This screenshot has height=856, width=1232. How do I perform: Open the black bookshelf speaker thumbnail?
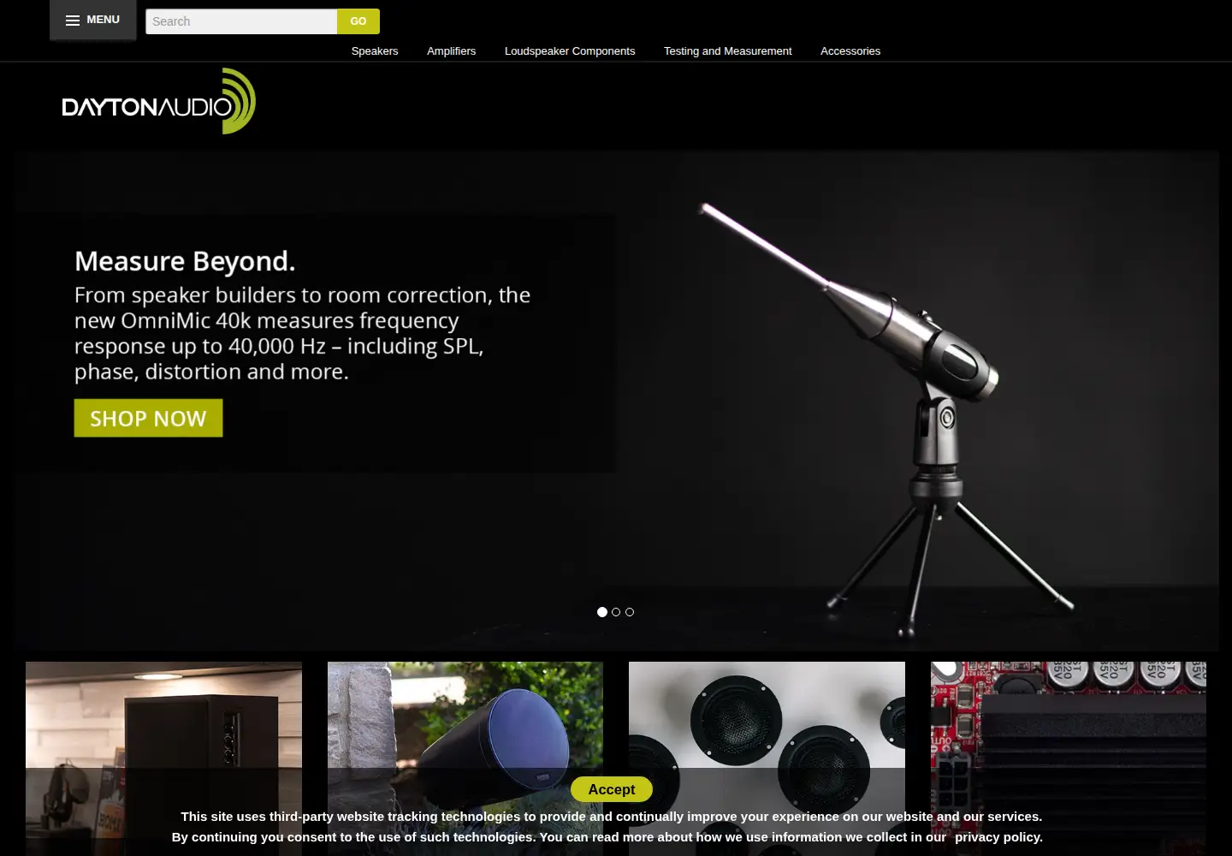(x=163, y=758)
